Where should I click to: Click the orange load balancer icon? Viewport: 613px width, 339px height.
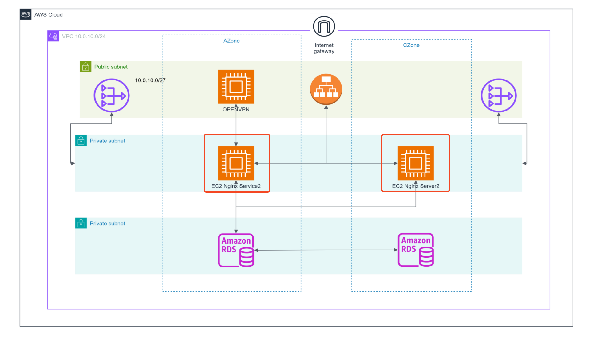click(326, 89)
